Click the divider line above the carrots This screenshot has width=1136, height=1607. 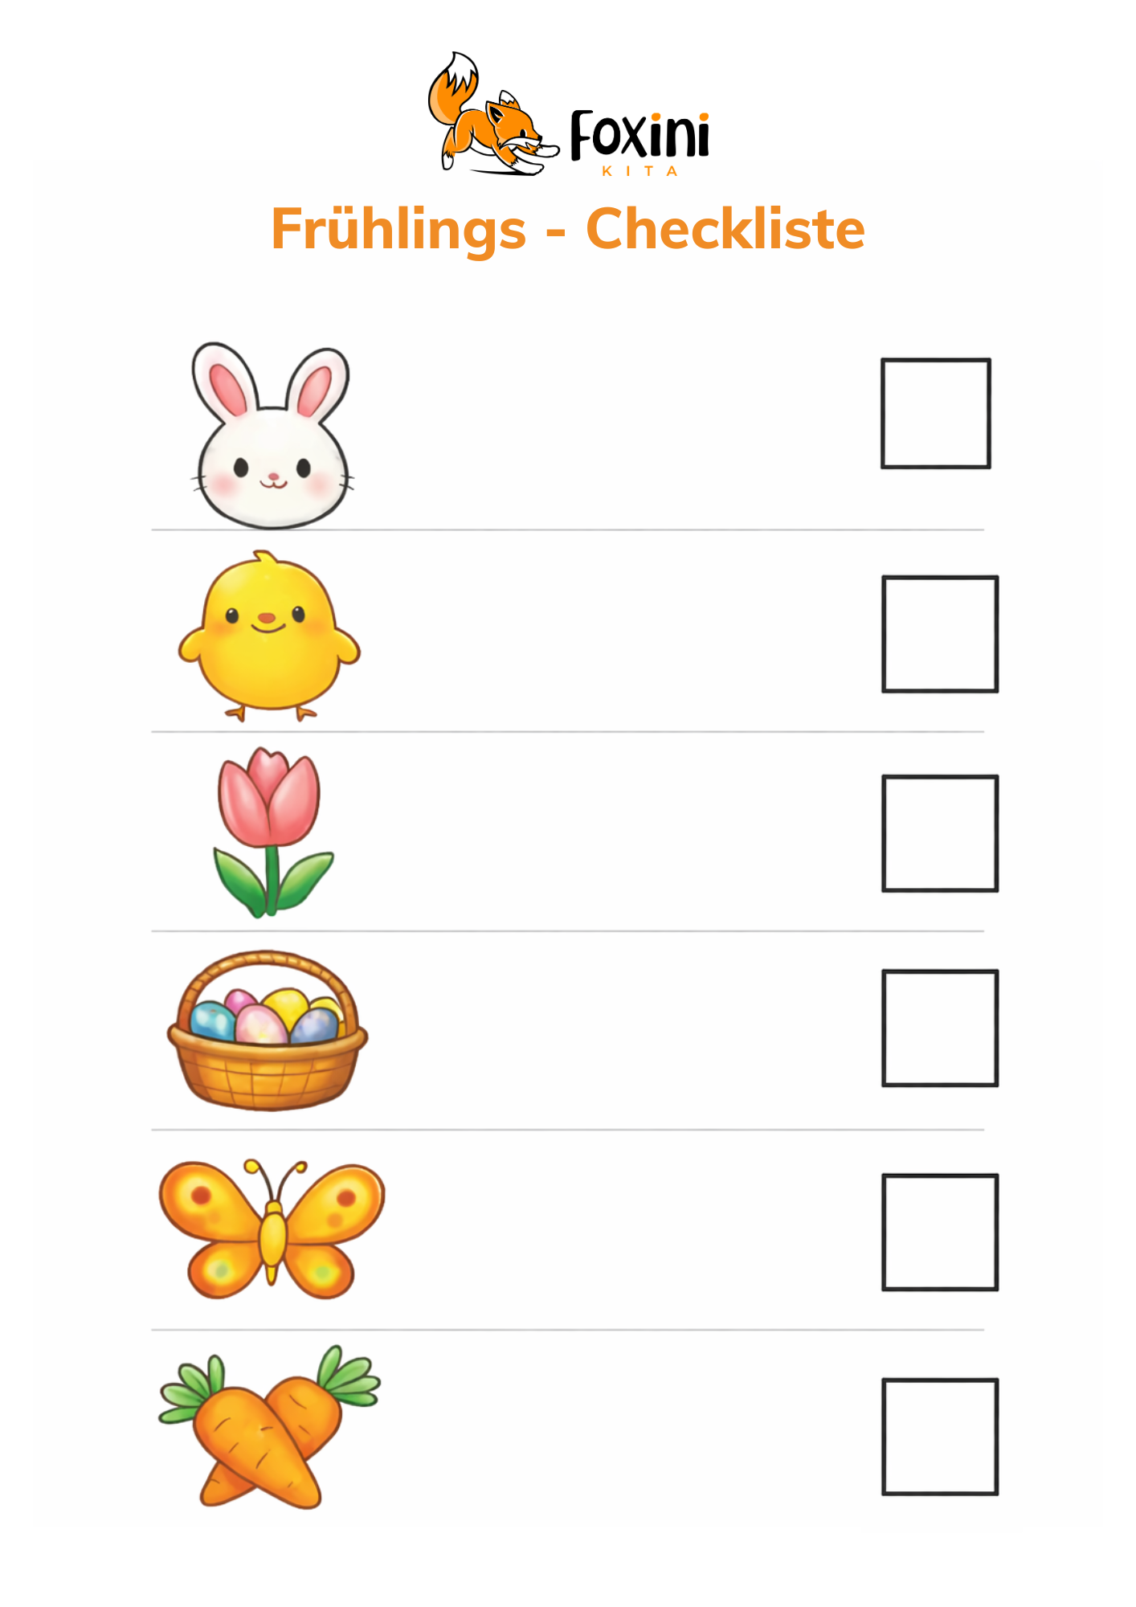coord(567,1330)
